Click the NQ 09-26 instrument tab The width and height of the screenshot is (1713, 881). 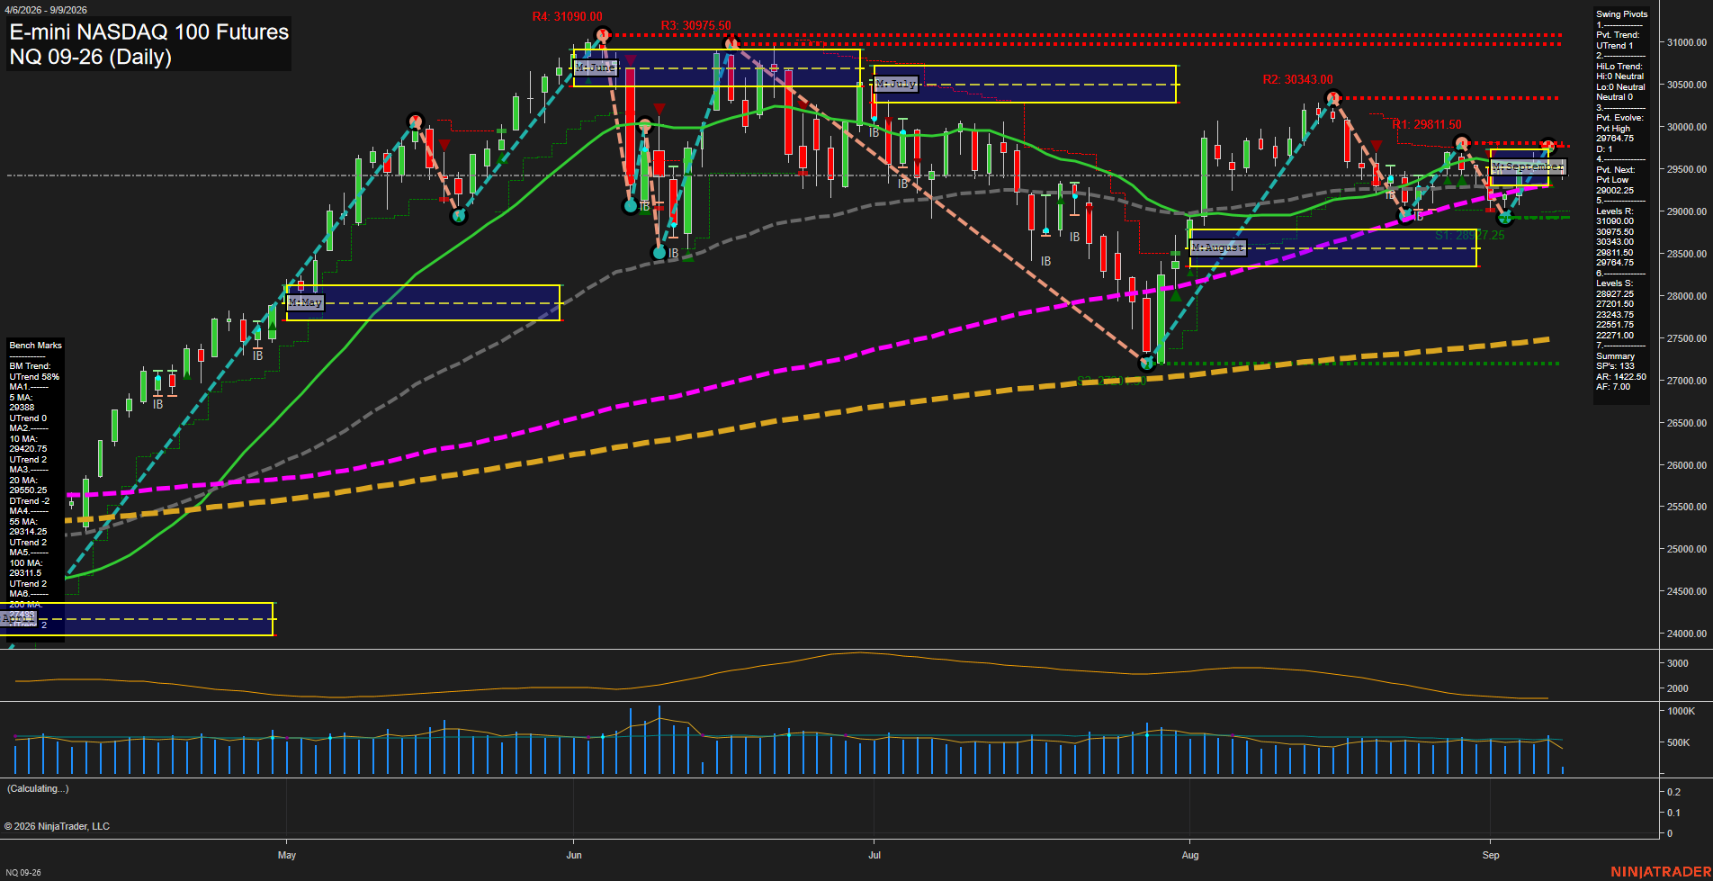(23, 872)
